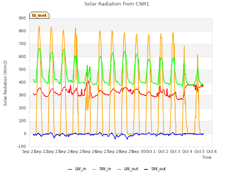Toggle the SW_out legend entry
This screenshot has width=234, height=176.
tap(155, 169)
